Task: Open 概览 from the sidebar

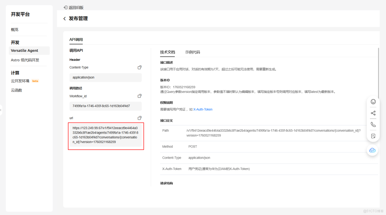Action: [x=14, y=29]
